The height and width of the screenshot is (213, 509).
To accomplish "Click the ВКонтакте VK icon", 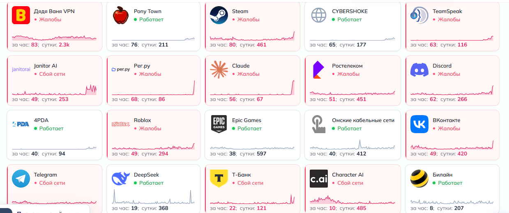I will point(419,124).
